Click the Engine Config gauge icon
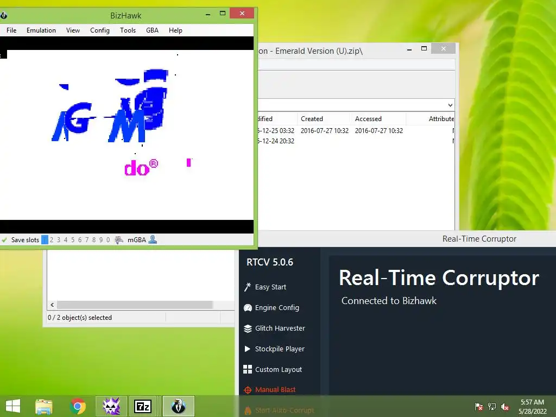Viewport: 556px width, 417px height. pyautogui.click(x=248, y=308)
